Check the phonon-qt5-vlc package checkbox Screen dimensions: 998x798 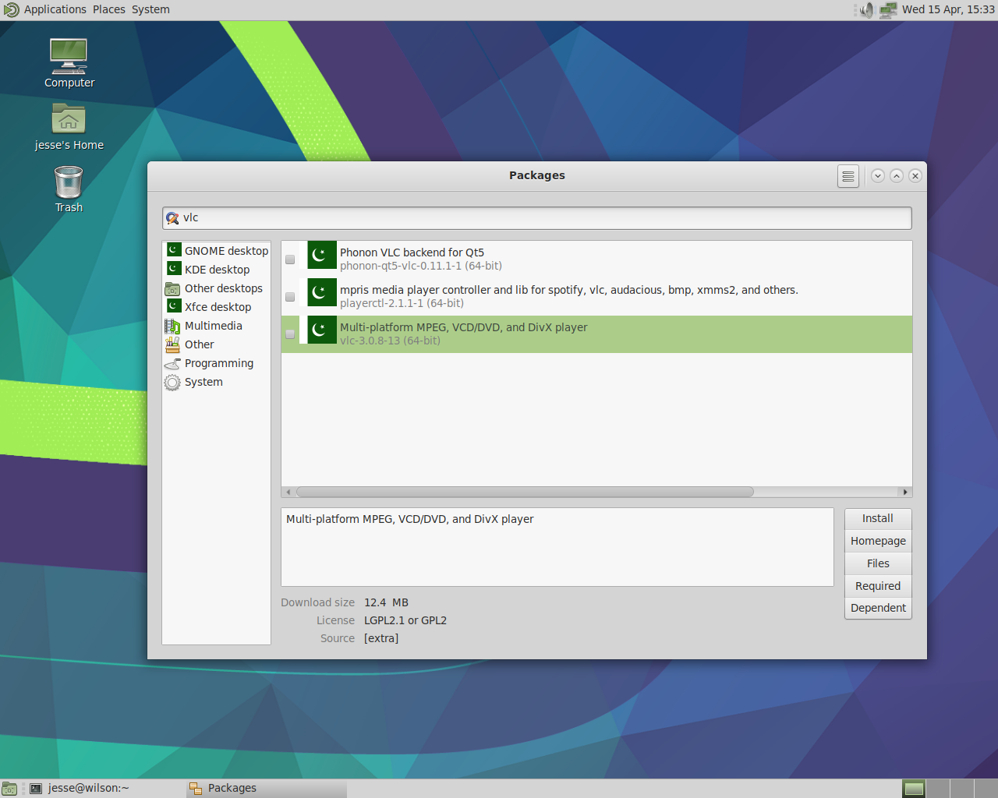pyautogui.click(x=290, y=260)
